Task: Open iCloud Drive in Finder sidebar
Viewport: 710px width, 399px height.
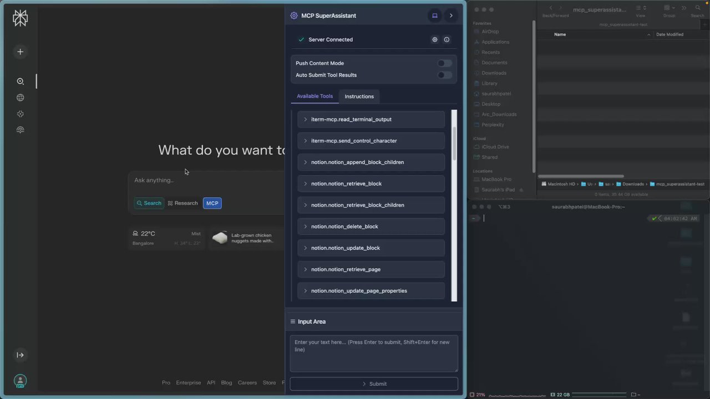Action: click(495, 147)
